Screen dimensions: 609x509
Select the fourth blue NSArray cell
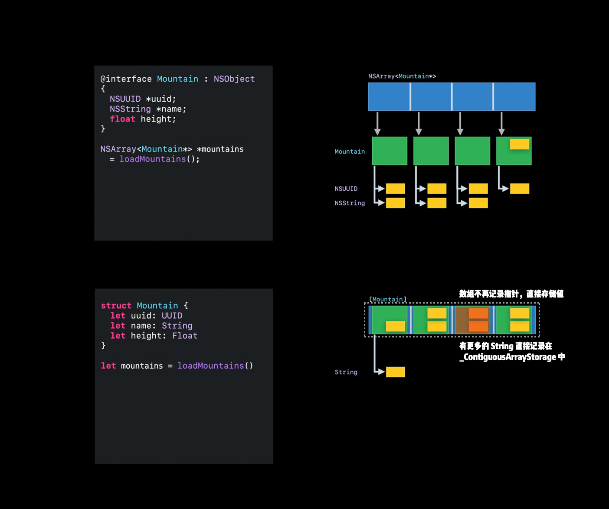click(x=515, y=96)
